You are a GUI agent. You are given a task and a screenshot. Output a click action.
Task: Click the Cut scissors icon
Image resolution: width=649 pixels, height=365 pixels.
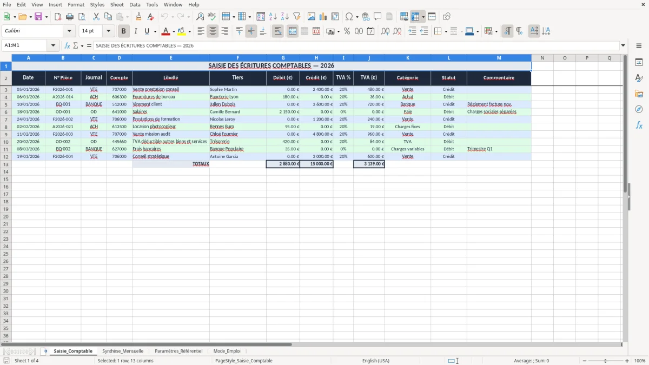(x=96, y=17)
